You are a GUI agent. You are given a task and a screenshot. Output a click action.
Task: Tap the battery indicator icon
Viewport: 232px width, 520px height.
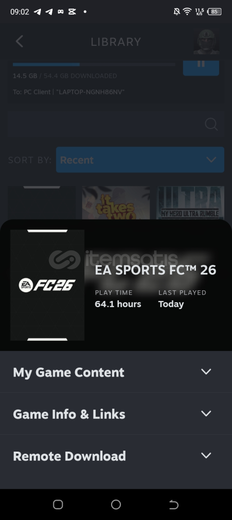215,12
